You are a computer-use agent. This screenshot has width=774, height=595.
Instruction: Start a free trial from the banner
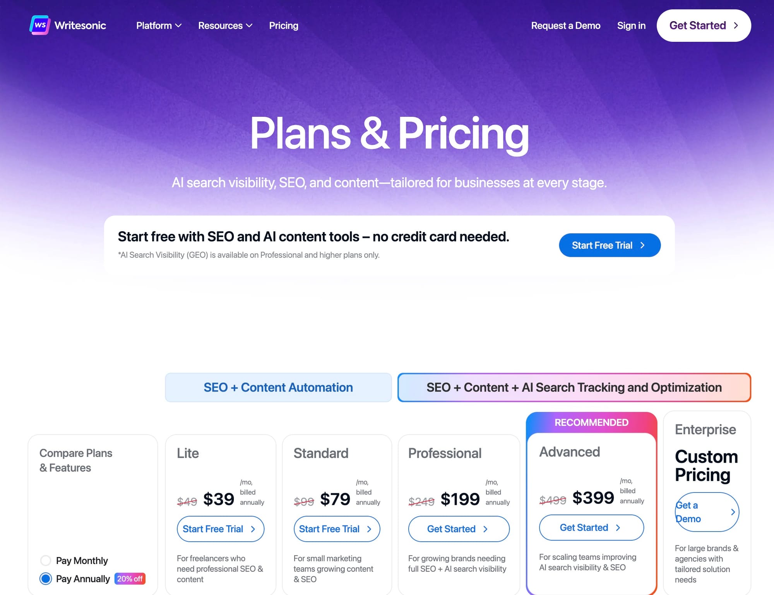tap(610, 245)
